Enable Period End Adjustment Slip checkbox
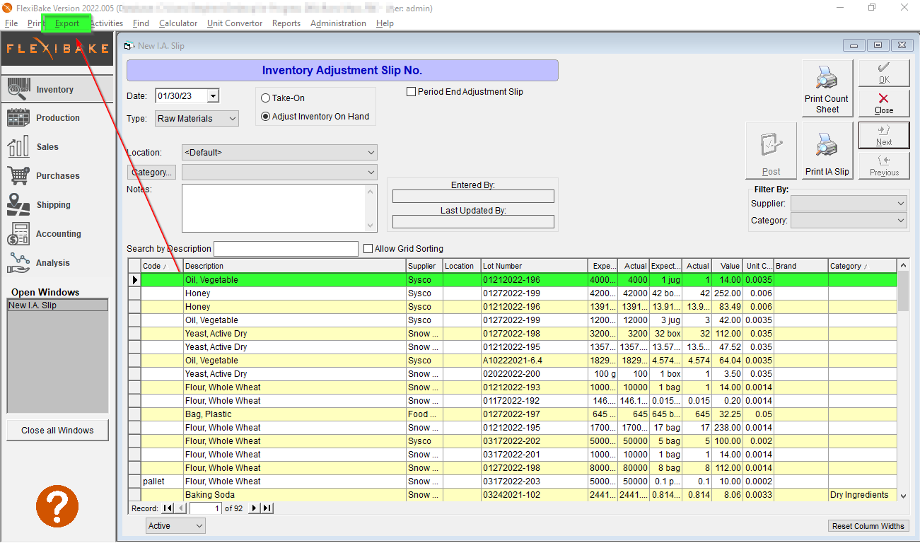Screen dimensions: 920x543 coord(412,92)
